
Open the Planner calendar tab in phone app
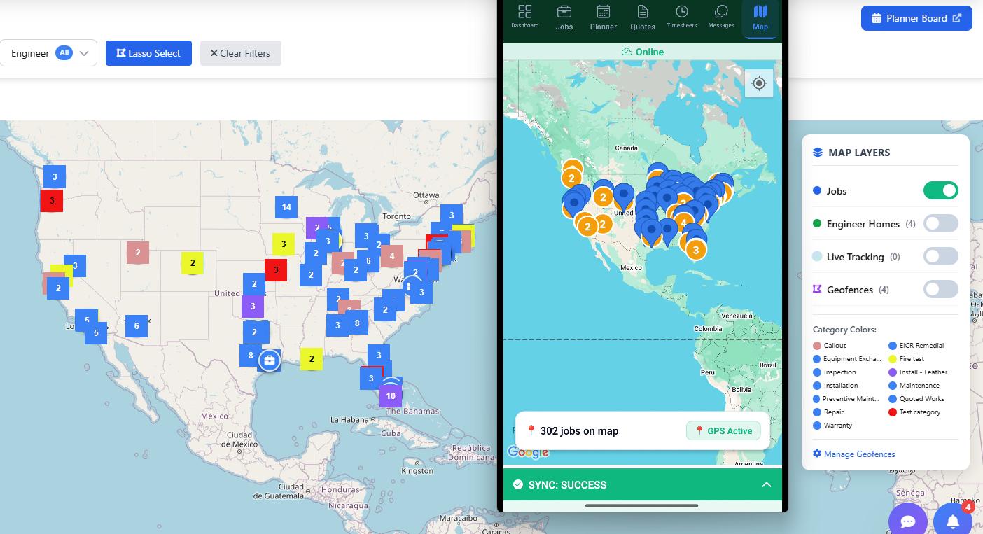[603, 17]
